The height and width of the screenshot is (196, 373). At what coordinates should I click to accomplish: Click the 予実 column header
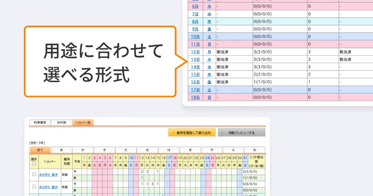[x=77, y=162]
